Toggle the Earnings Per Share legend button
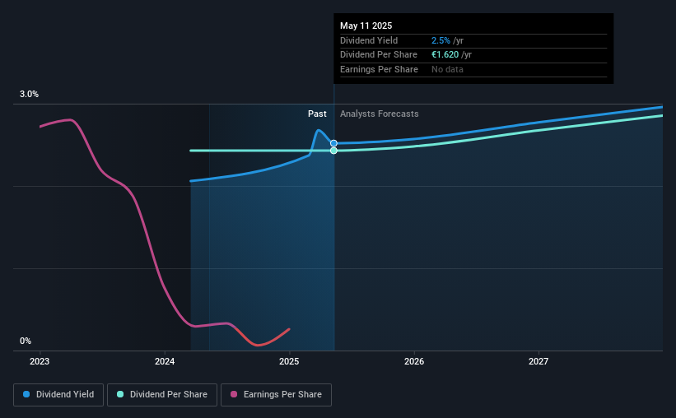The image size is (676, 418). coord(276,395)
